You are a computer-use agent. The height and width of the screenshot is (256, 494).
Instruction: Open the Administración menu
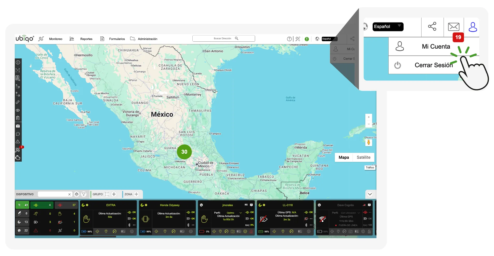148,39
